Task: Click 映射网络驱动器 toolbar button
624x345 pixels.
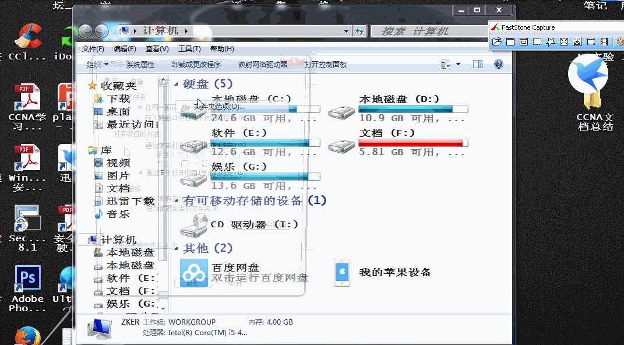Action: click(x=263, y=65)
